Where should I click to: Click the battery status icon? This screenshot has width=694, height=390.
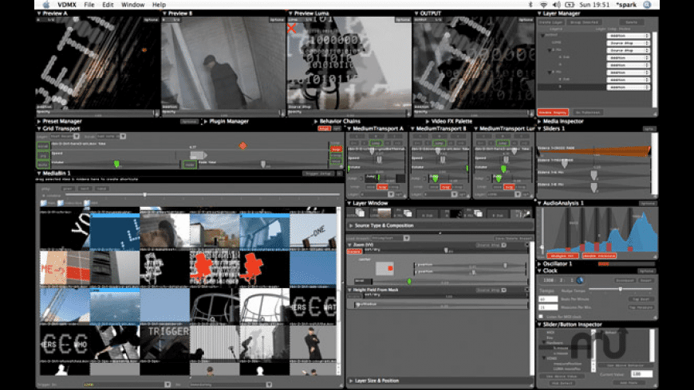pos(570,5)
